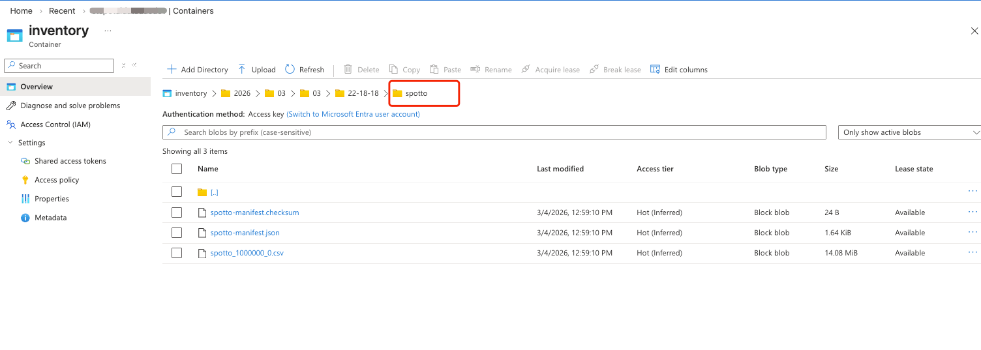Sort by Access tier column header
This screenshot has height=350, width=981.
point(655,169)
